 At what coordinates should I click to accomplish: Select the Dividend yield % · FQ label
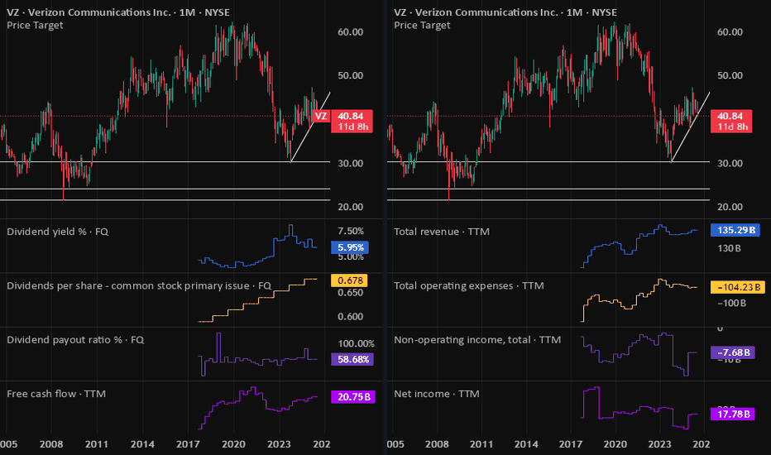pyautogui.click(x=58, y=232)
